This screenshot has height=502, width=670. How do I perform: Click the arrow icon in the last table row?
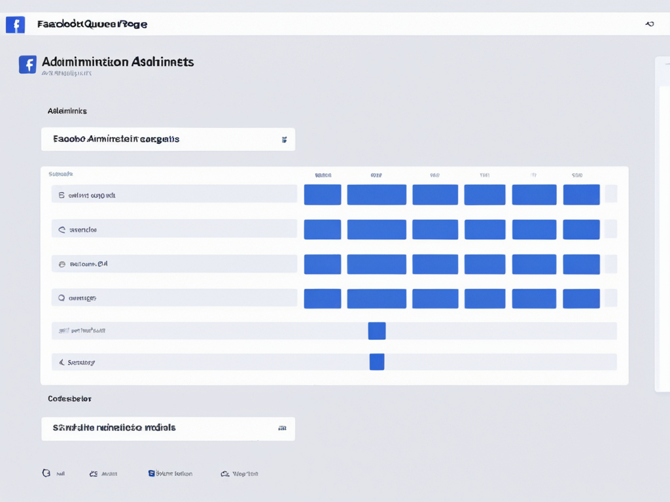[62, 361]
